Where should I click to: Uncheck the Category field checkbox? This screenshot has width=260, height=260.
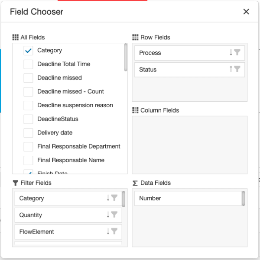(x=28, y=51)
